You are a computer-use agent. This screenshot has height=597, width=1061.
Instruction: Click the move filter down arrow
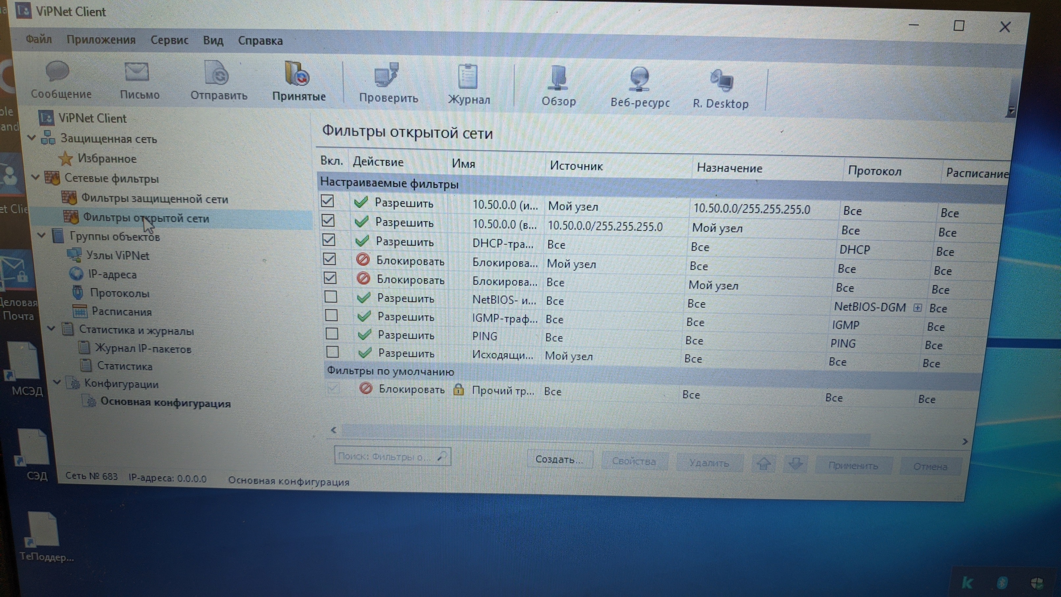click(796, 464)
